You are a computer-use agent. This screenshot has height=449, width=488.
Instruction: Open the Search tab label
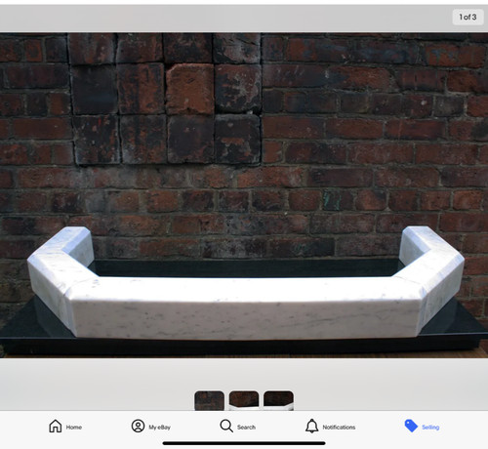point(246,428)
